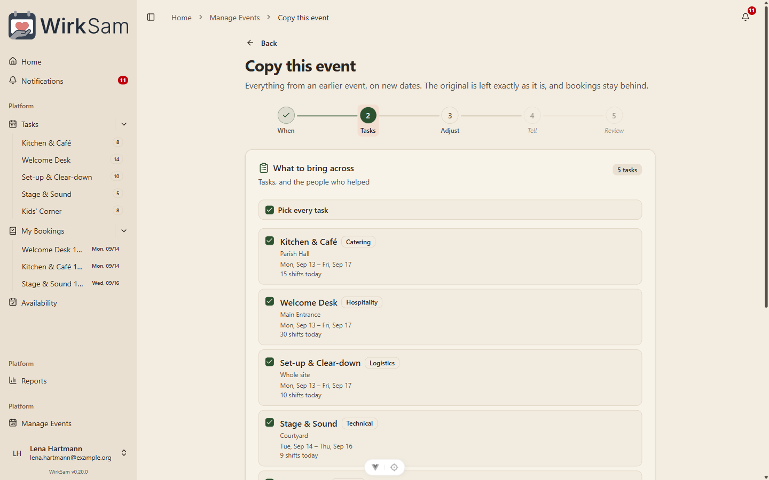
Task: Go to step 2 Tasks in stepper
Action: tap(368, 121)
